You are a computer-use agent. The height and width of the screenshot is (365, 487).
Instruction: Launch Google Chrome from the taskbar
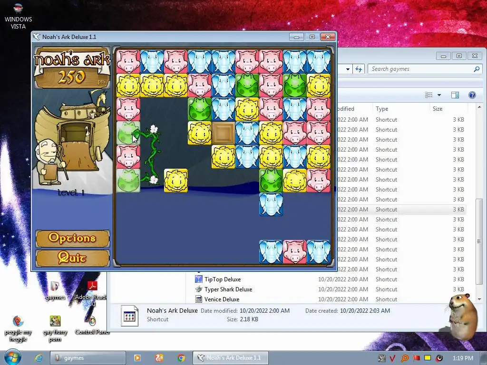(x=181, y=358)
